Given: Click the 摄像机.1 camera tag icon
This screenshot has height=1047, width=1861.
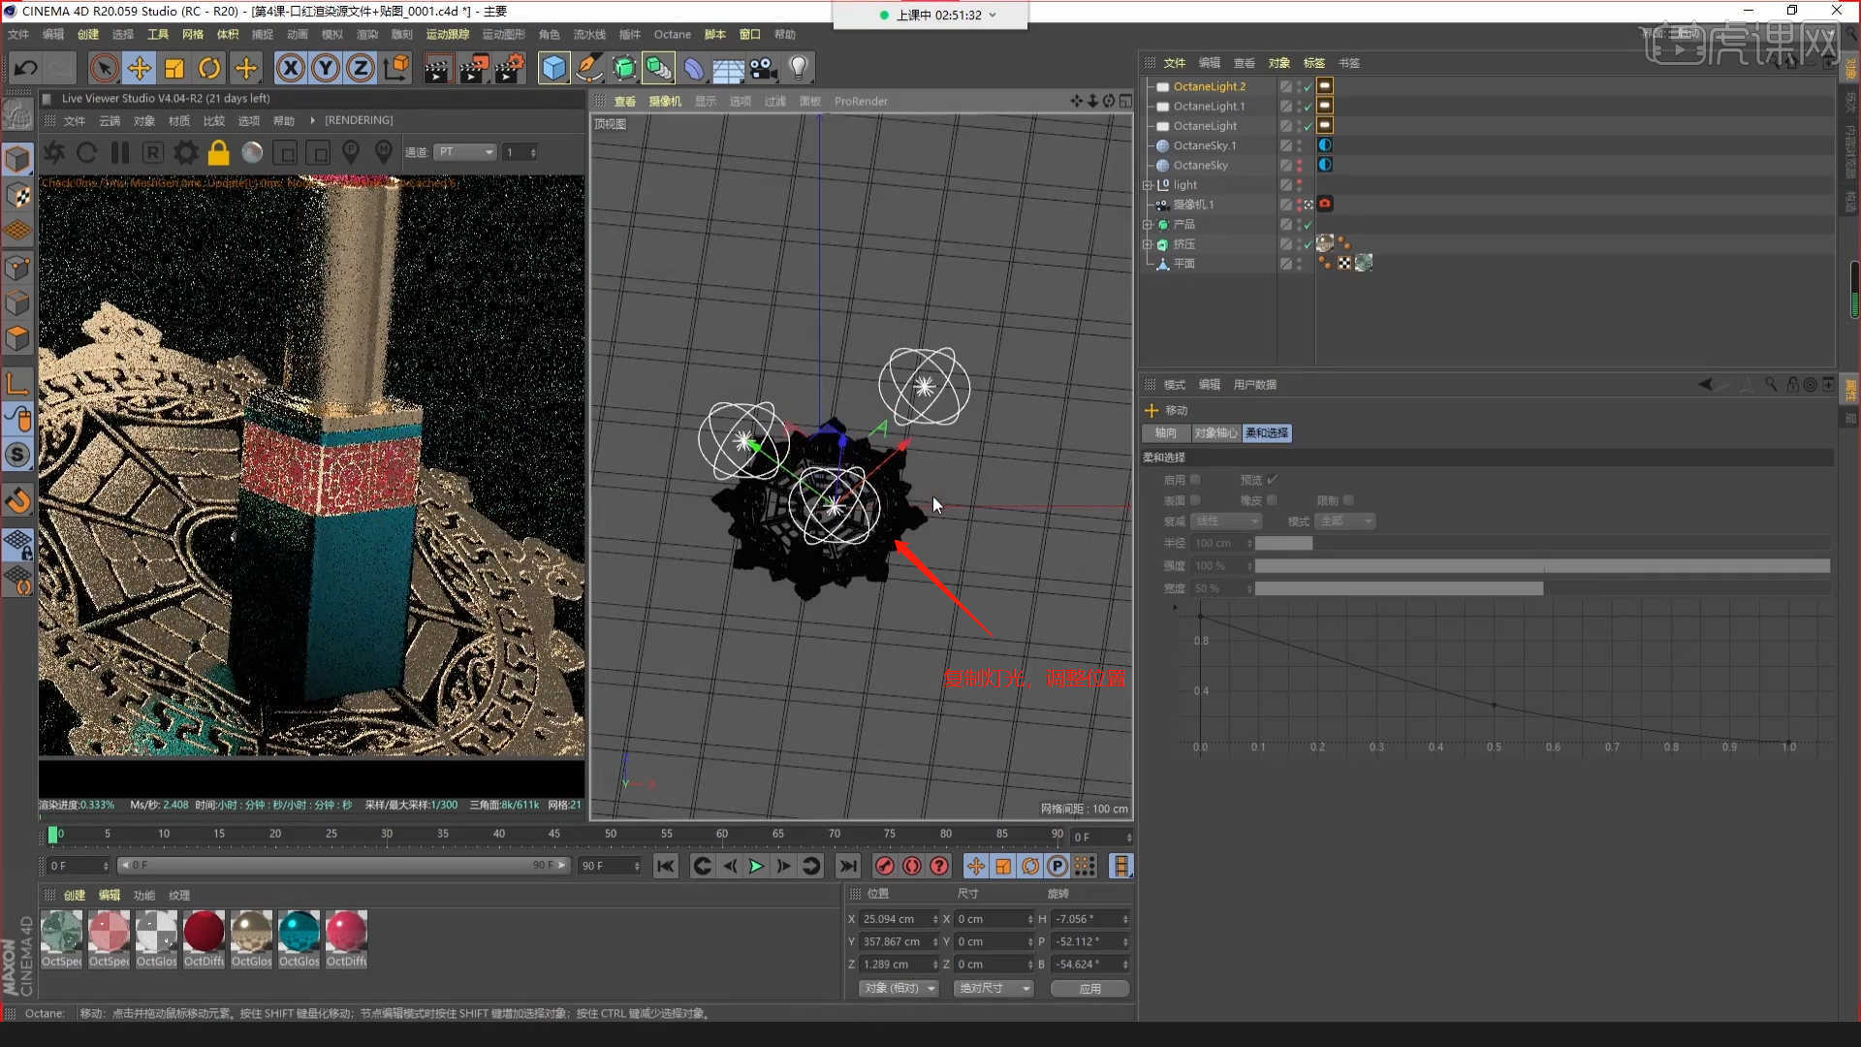Looking at the screenshot, I should 1325,205.
